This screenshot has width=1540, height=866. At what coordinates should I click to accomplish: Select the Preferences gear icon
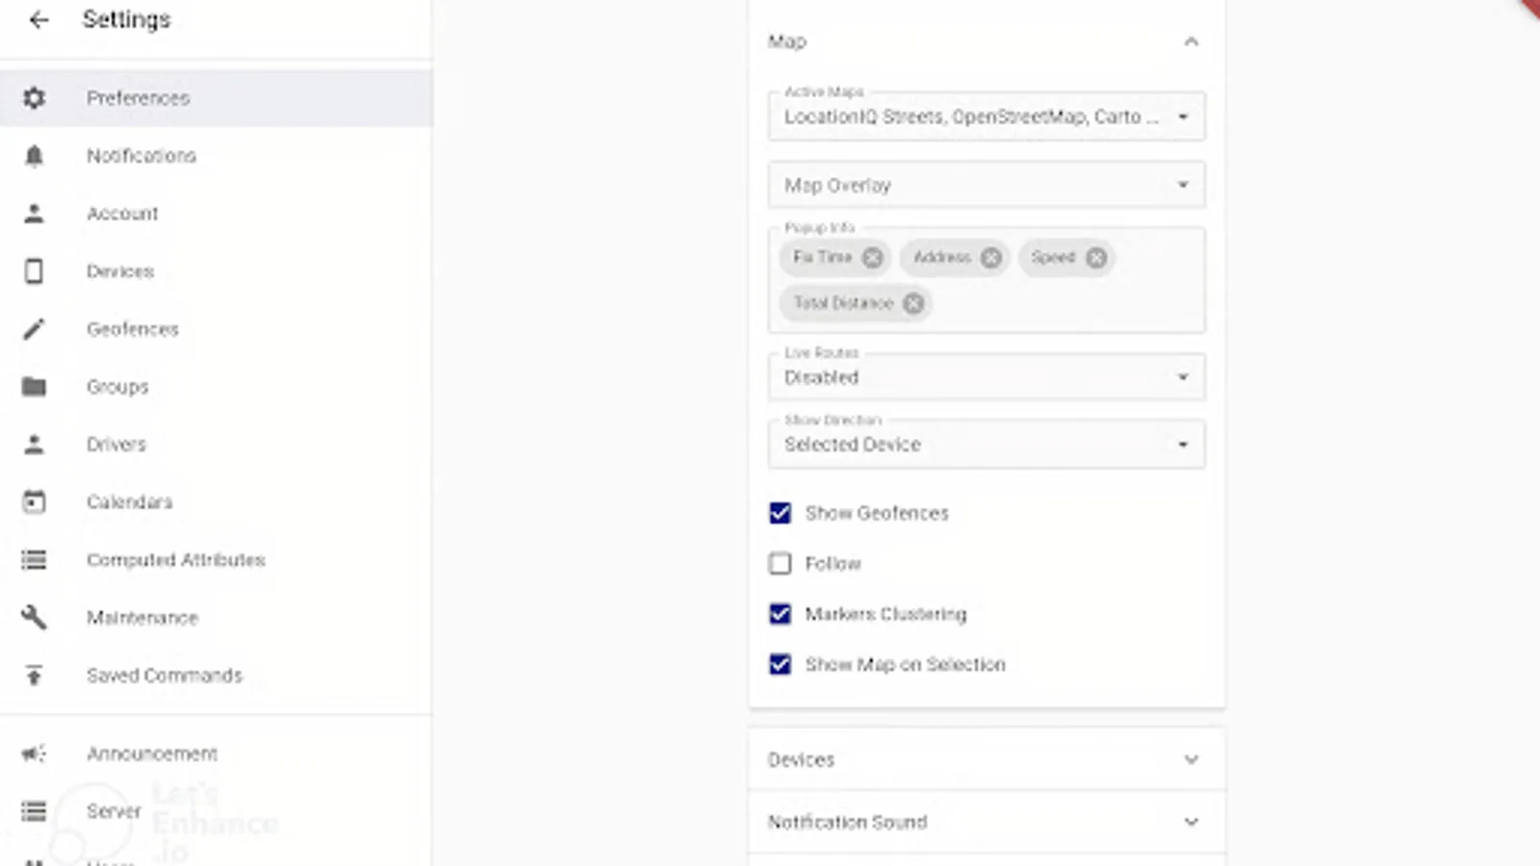click(35, 97)
